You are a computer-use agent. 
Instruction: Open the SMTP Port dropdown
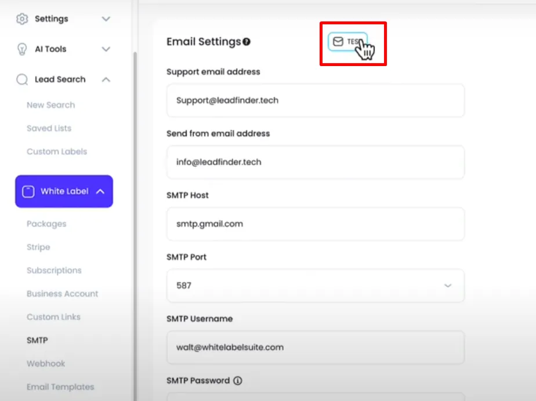[x=316, y=286]
